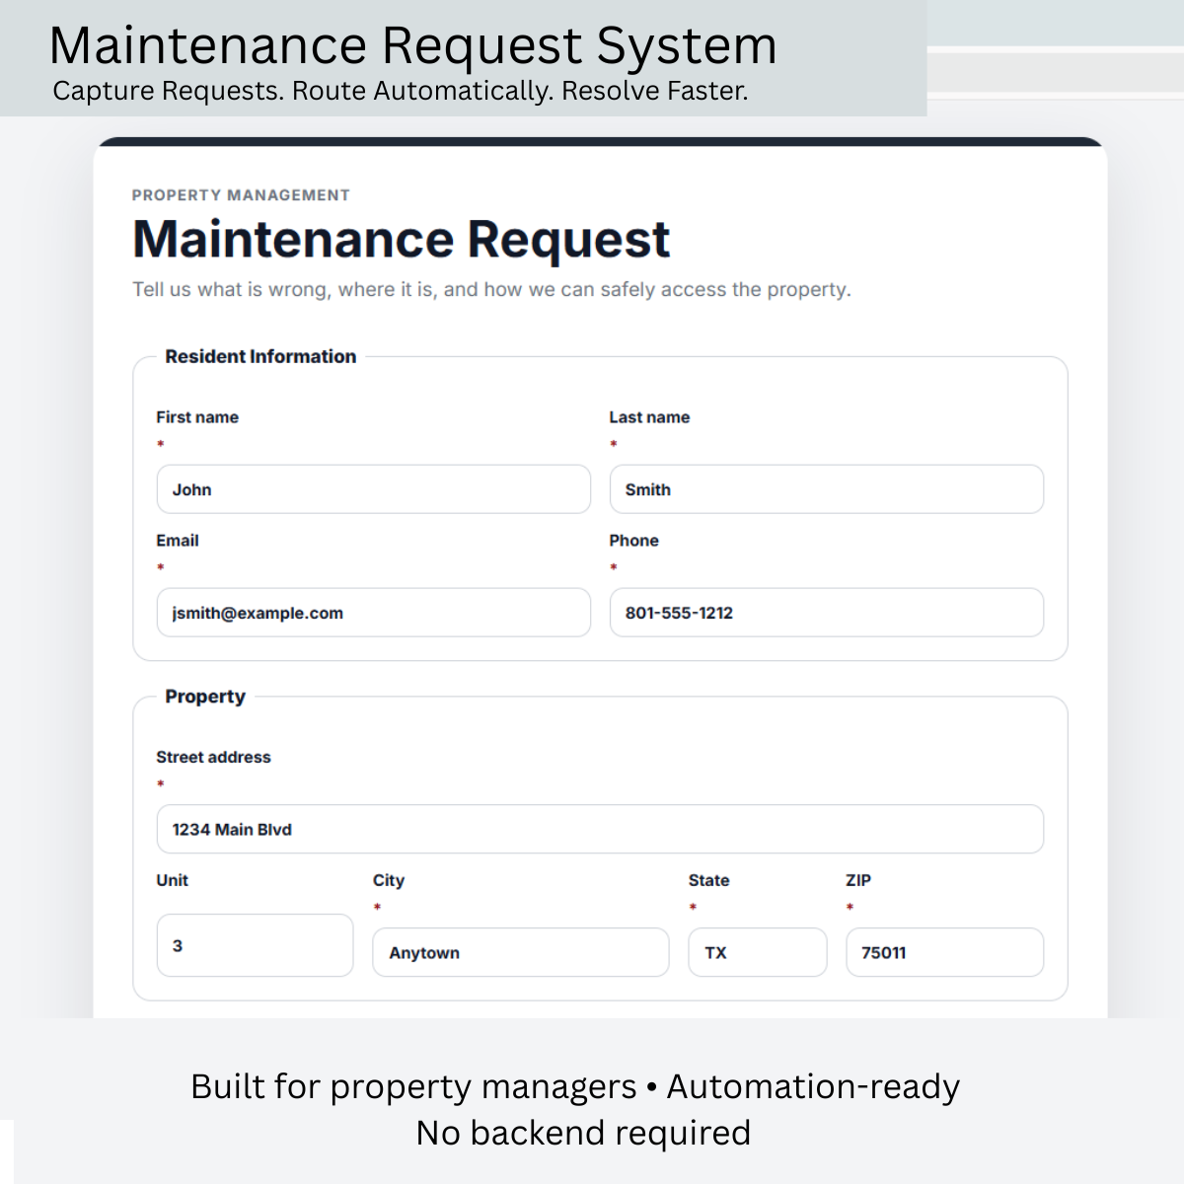Click the 'Capture Requests. Route Automatically' tagline

pyautogui.click(x=401, y=91)
